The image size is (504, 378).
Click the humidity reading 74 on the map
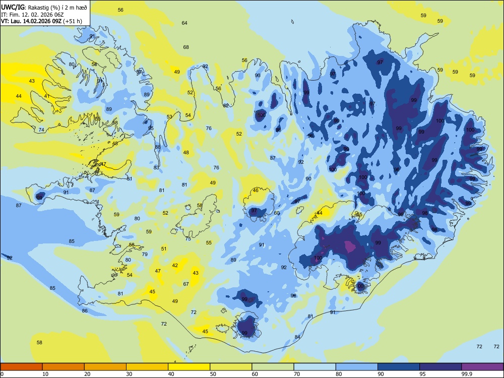click(41, 130)
